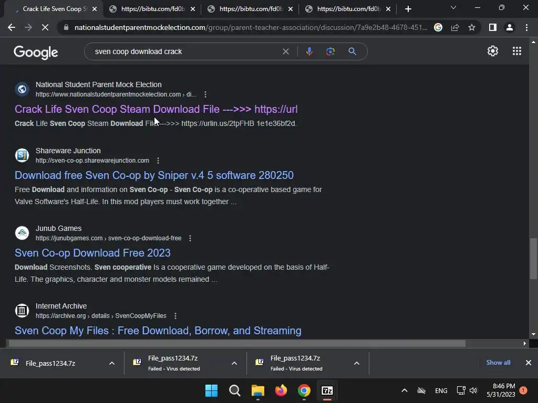Expand options for third File_pass1234.7z download
This screenshot has width=538, height=403.
(357, 363)
